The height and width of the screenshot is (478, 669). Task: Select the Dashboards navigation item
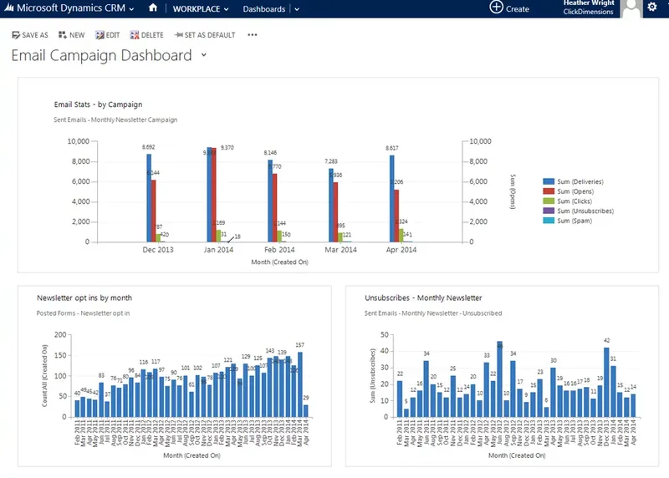263,9
